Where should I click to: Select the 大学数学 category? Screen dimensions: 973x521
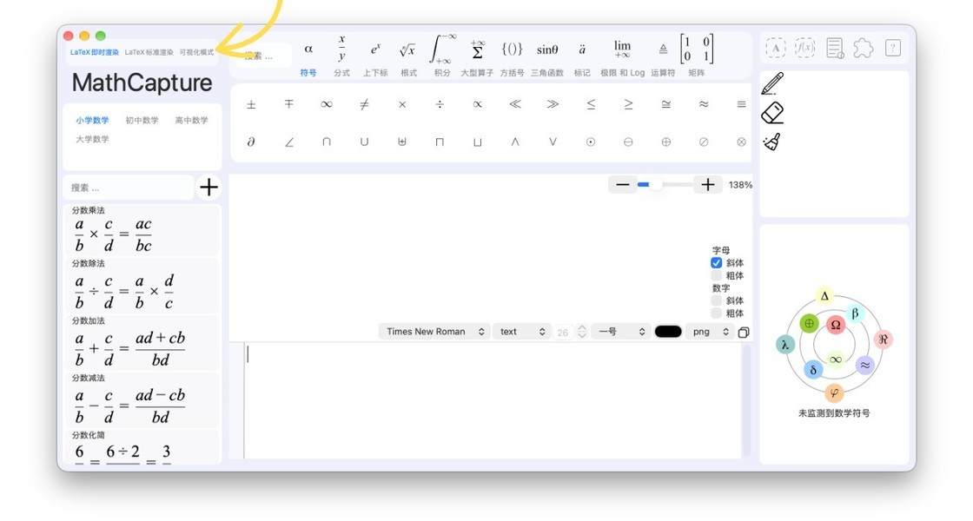92,139
